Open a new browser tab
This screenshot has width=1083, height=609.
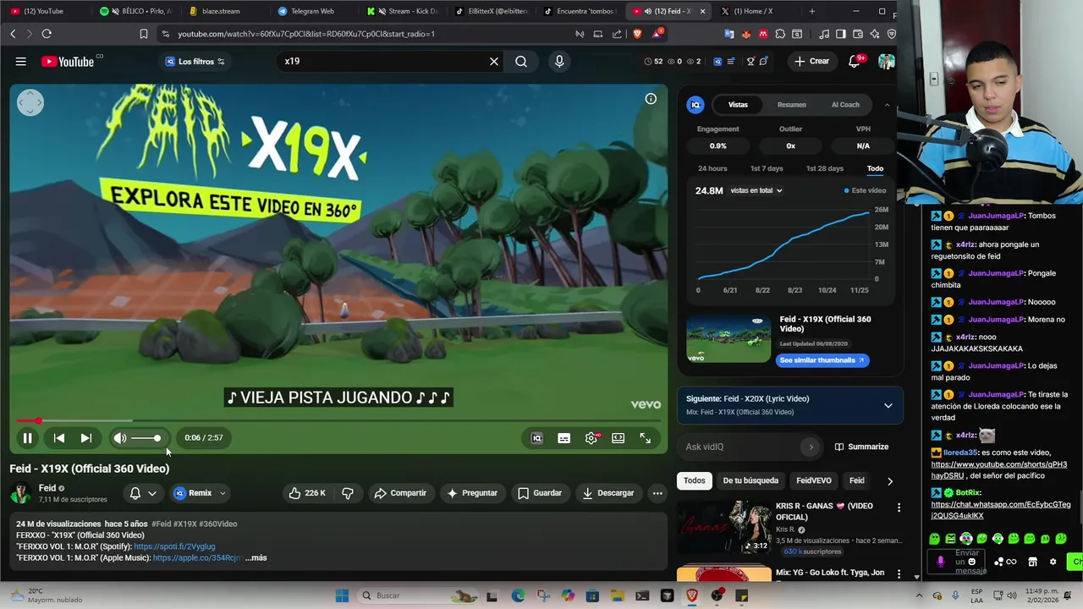coord(812,11)
